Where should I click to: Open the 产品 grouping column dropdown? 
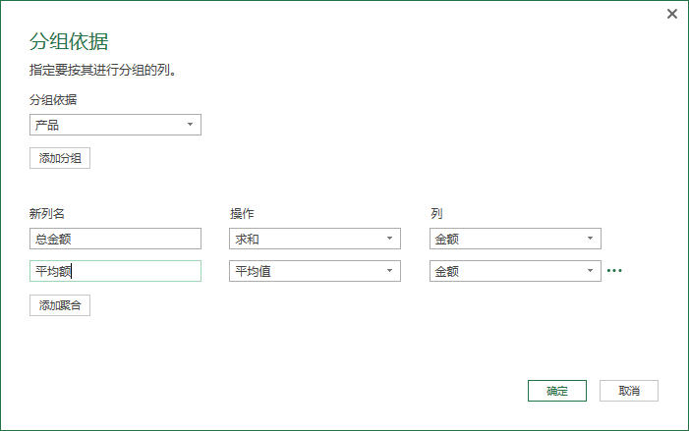click(x=115, y=125)
